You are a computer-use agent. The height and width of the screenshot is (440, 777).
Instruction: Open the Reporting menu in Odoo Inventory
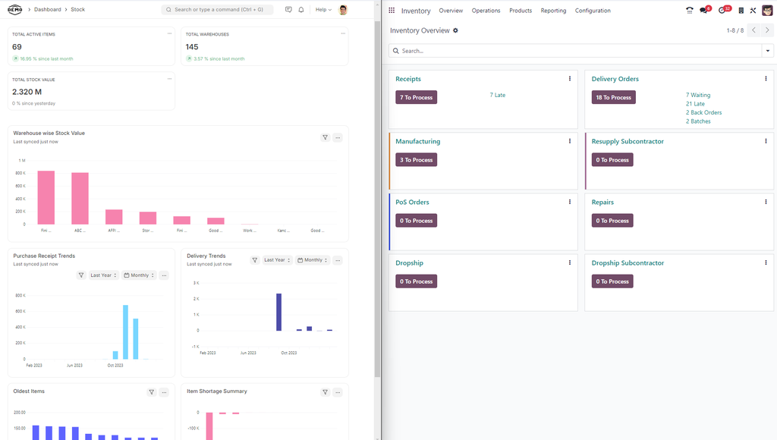553,11
